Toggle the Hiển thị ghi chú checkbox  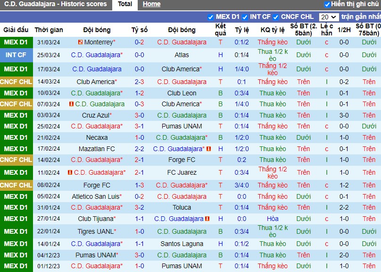point(327,4)
